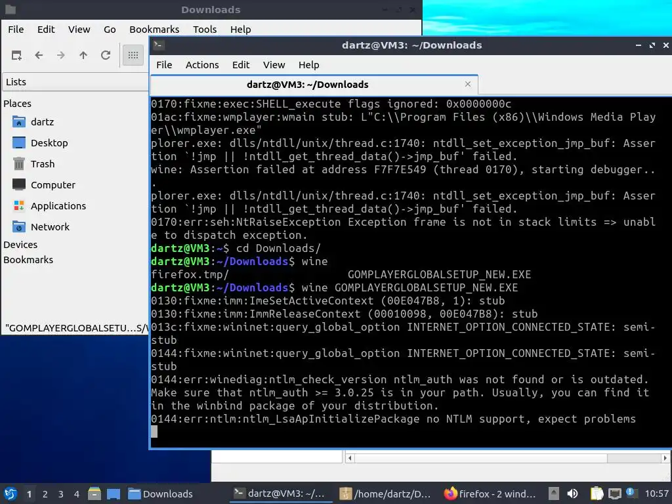Open terminal's Actions menu
Viewport: 672px width, 504px height.
coord(202,65)
